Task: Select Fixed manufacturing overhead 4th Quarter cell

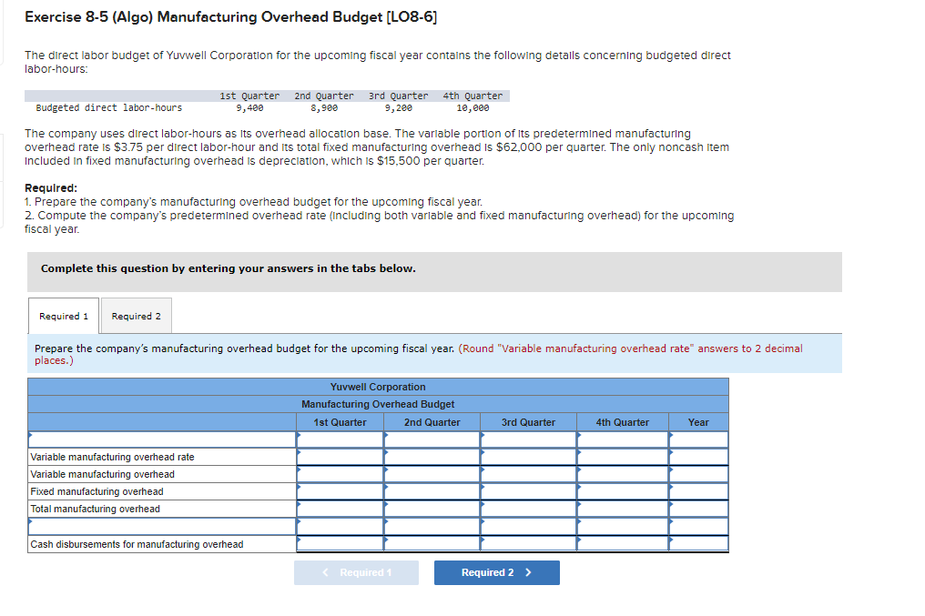Action: 623,491
